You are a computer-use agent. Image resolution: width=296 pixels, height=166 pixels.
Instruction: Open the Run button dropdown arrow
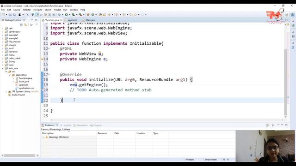69,15
